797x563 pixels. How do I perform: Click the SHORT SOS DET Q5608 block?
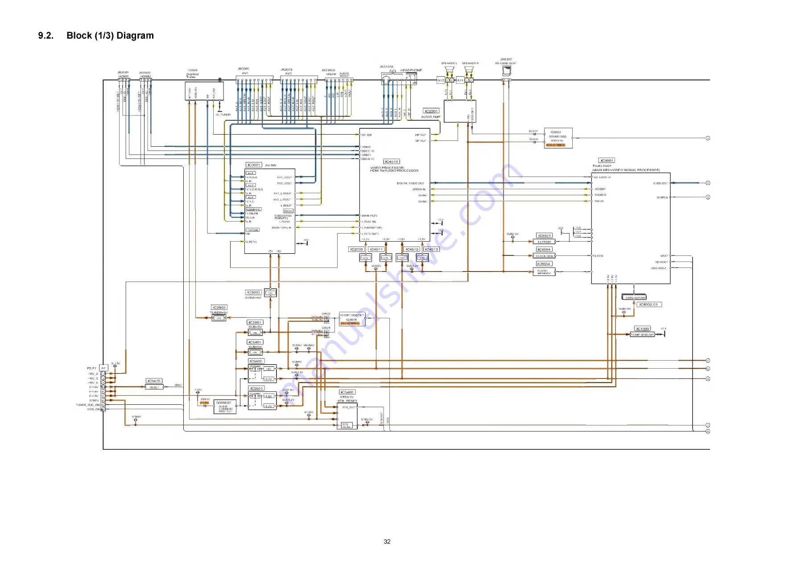coord(352,319)
